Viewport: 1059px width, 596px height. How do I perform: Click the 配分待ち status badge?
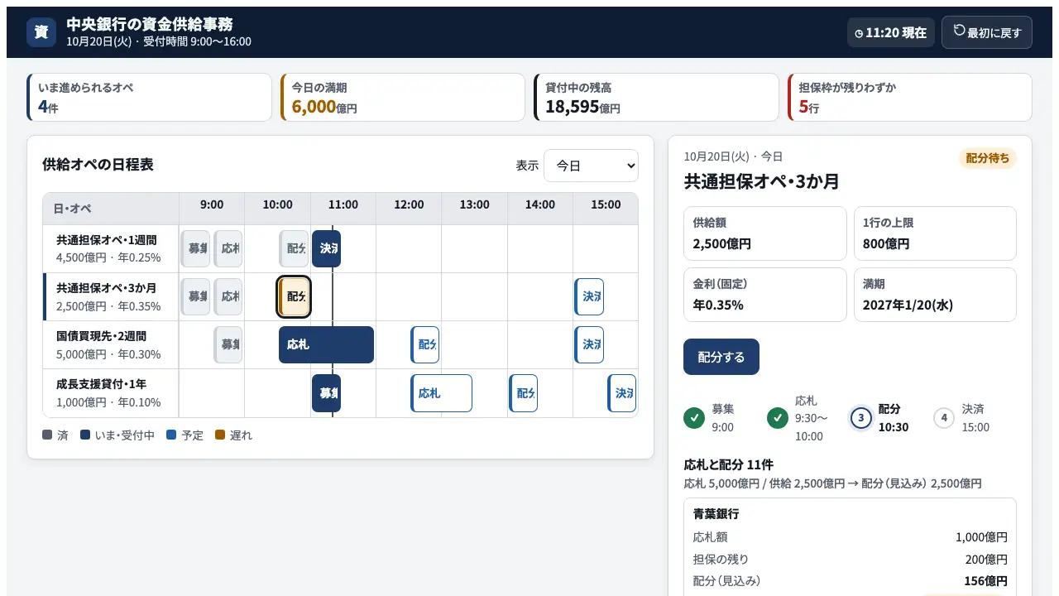click(988, 158)
